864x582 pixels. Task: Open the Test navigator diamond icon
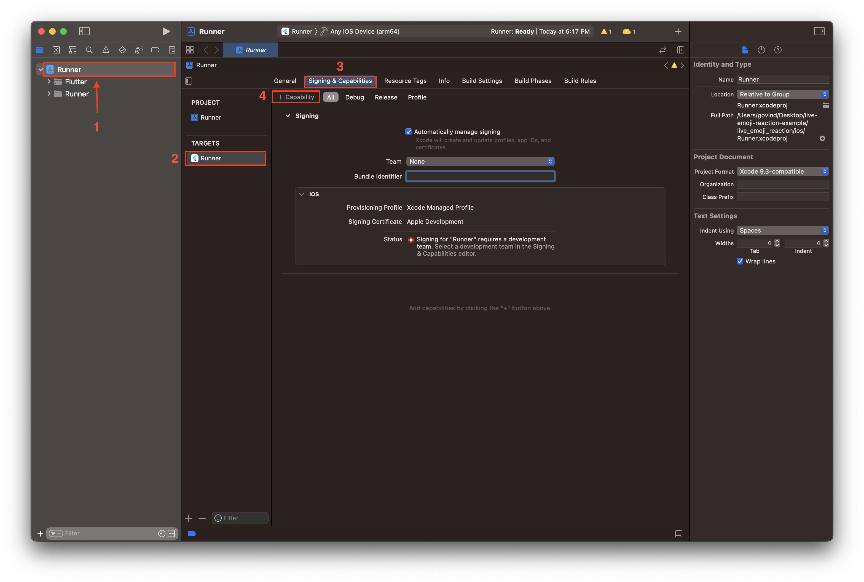pyautogui.click(x=122, y=49)
